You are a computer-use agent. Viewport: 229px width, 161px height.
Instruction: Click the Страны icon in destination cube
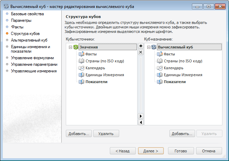159,61
